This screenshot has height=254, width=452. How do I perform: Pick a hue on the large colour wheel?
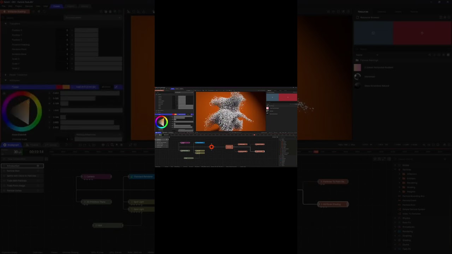pos(22,111)
